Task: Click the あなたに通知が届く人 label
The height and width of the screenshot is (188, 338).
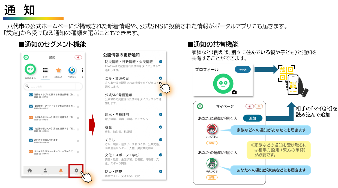Action: tap(218, 118)
